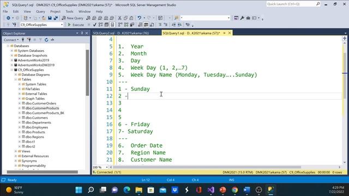Screen dimensions: 349x196
Task: Click the editor horizontal scrollbar thumb
Action: pos(207,167)
